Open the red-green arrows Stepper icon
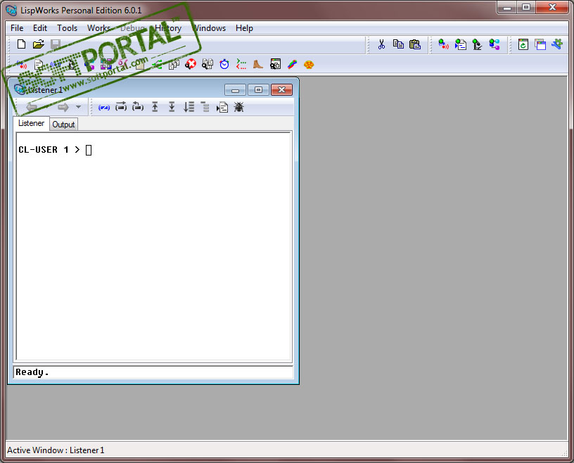Viewport: 574px width, 463px height. (241, 64)
